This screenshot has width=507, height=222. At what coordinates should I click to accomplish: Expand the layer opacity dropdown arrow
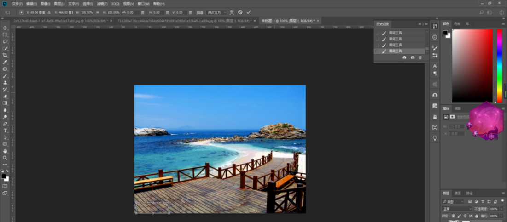click(x=501, y=209)
